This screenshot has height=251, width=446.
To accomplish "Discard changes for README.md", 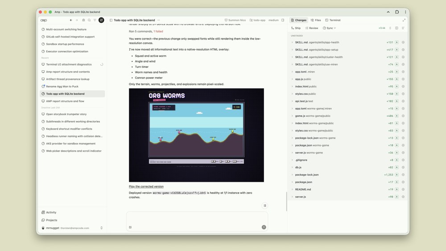I will [403, 189].
